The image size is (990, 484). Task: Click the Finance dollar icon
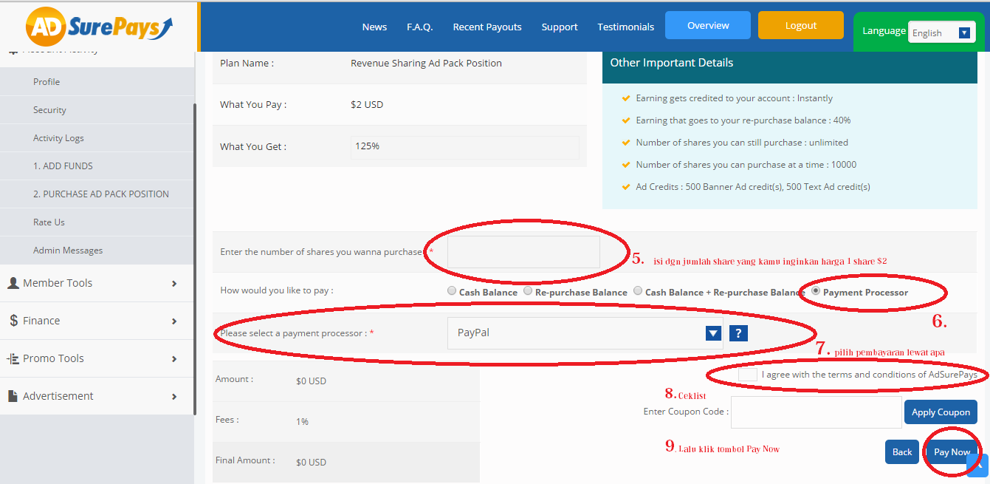(13, 321)
